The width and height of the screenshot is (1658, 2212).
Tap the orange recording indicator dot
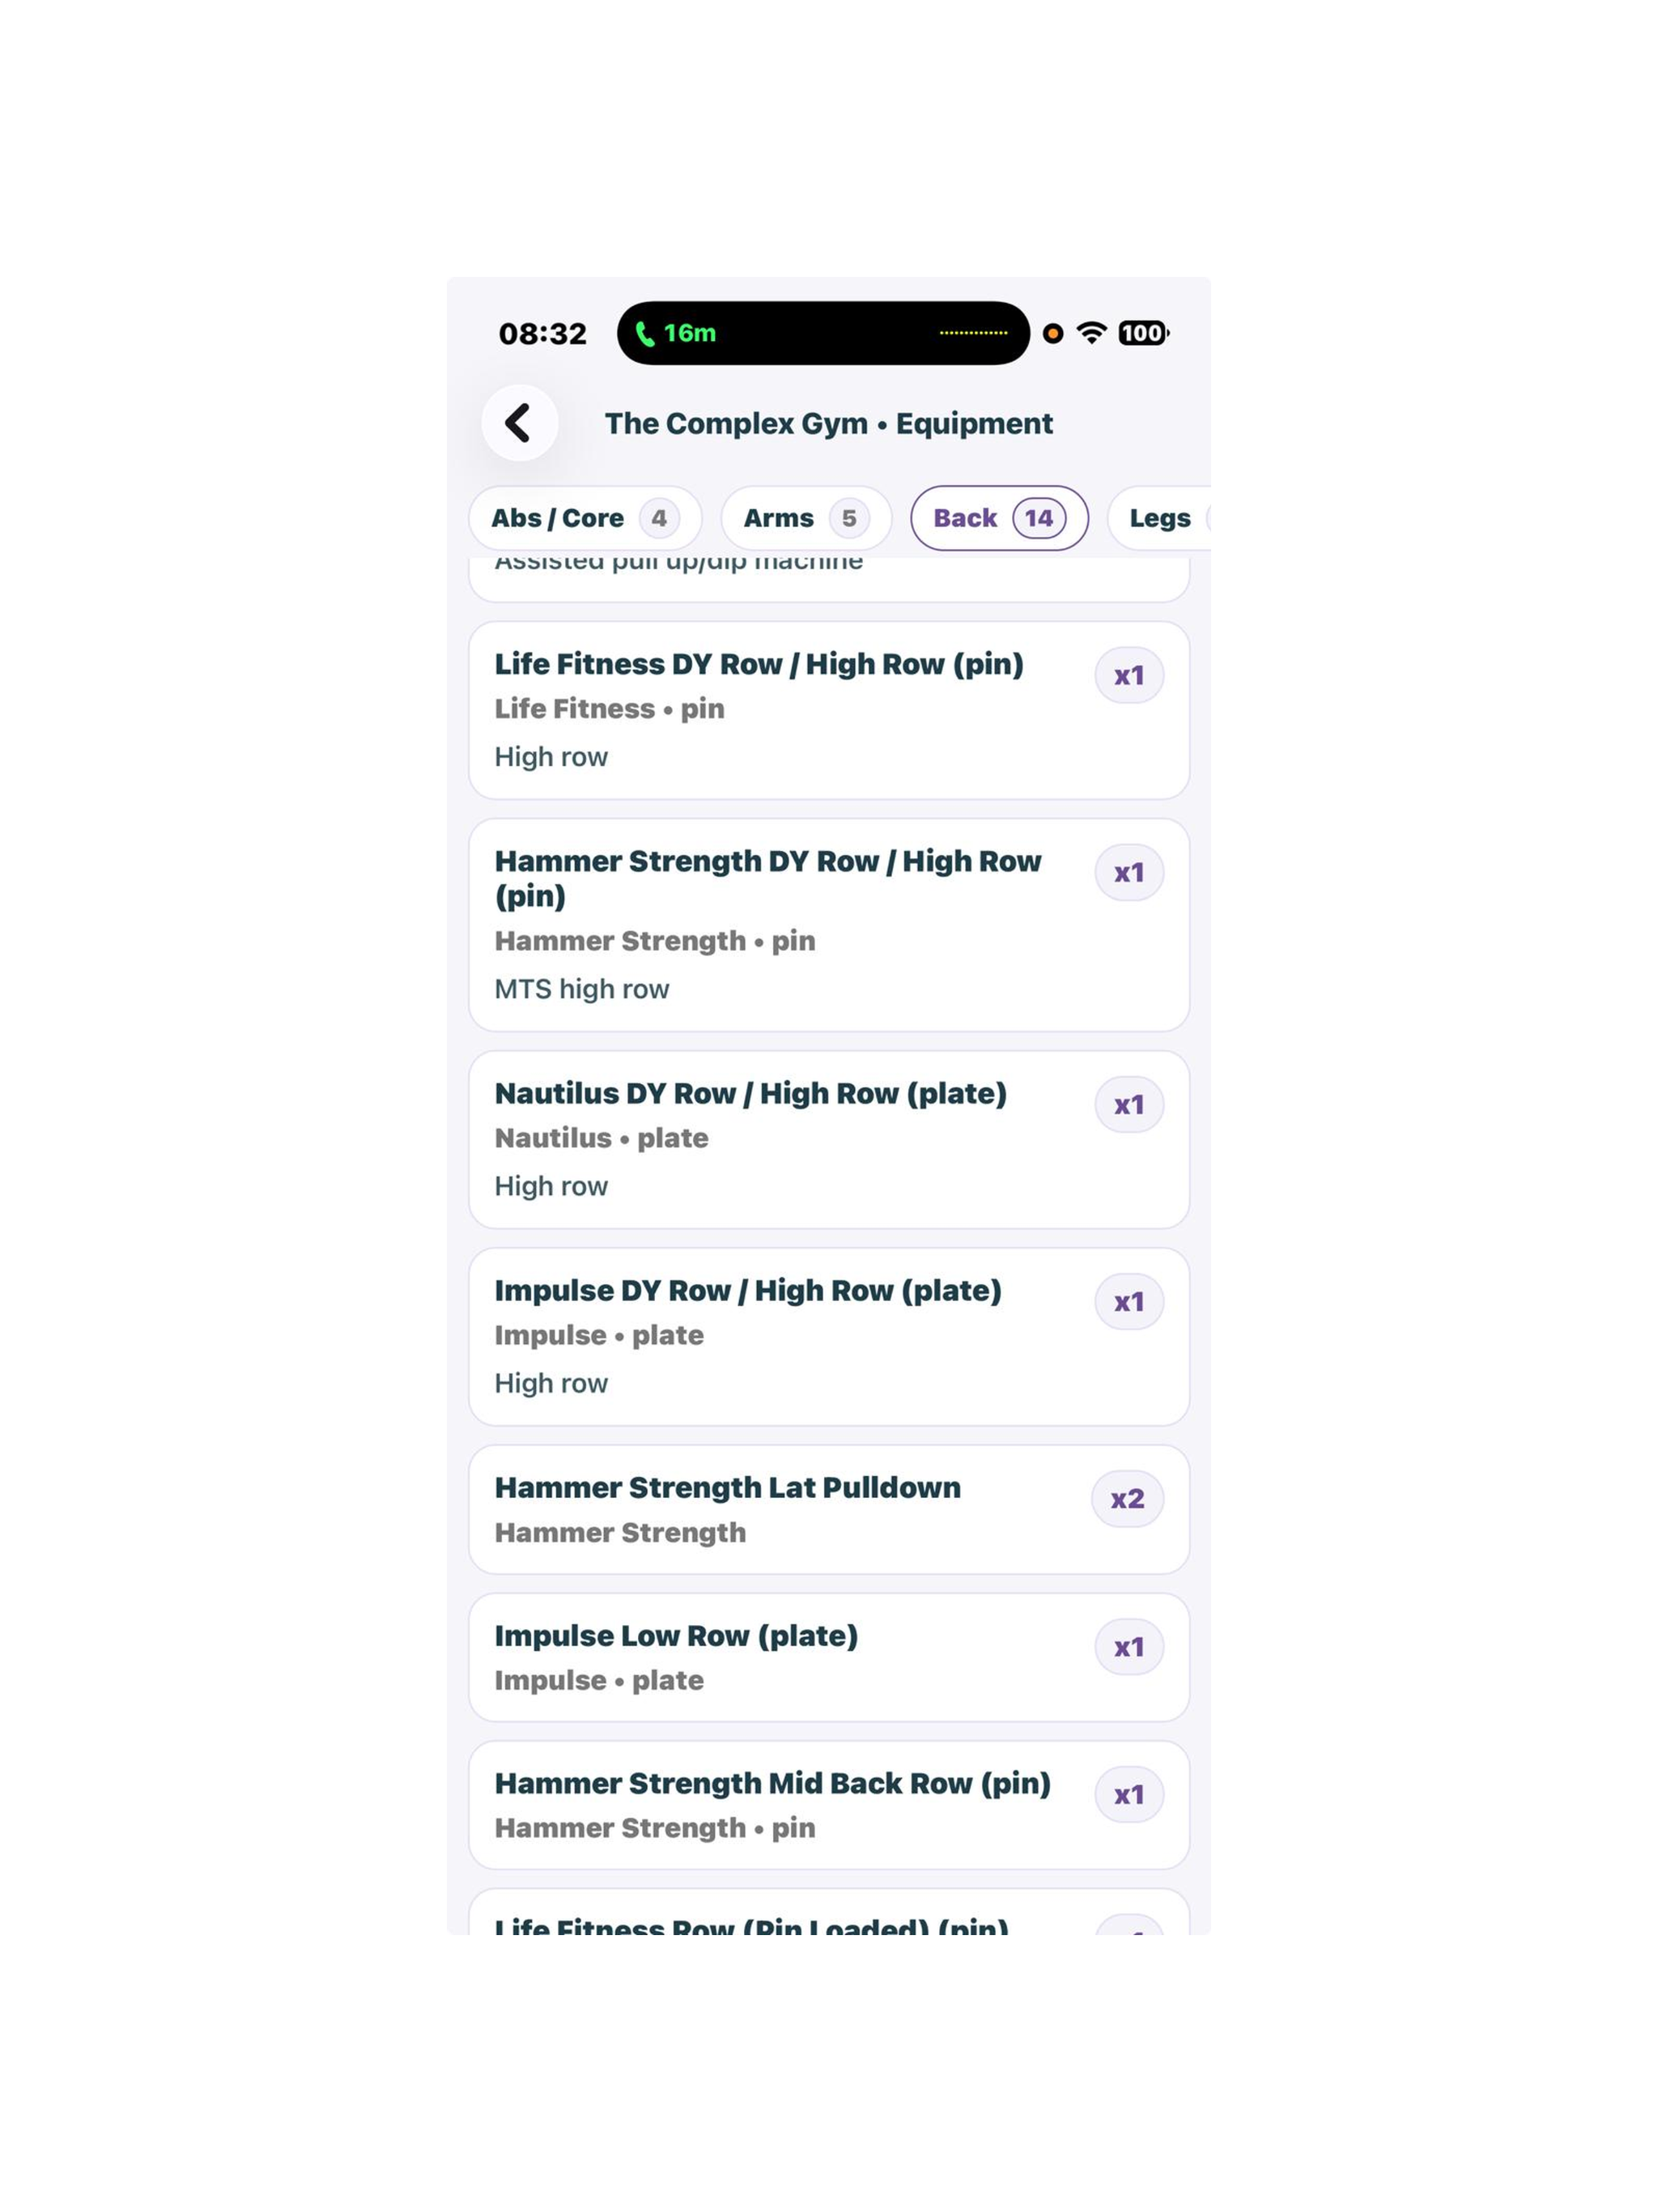click(x=1052, y=333)
